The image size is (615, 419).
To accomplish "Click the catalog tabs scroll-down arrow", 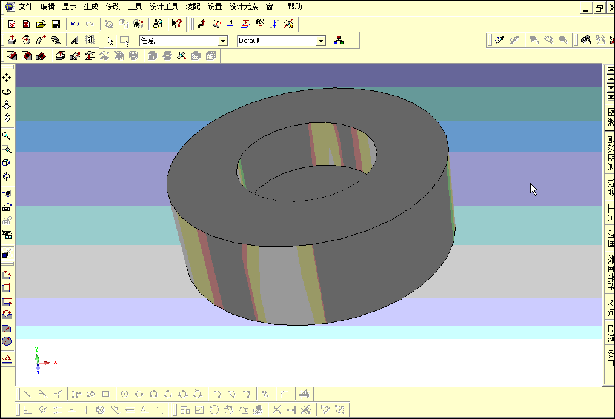I will pyautogui.click(x=611, y=87).
